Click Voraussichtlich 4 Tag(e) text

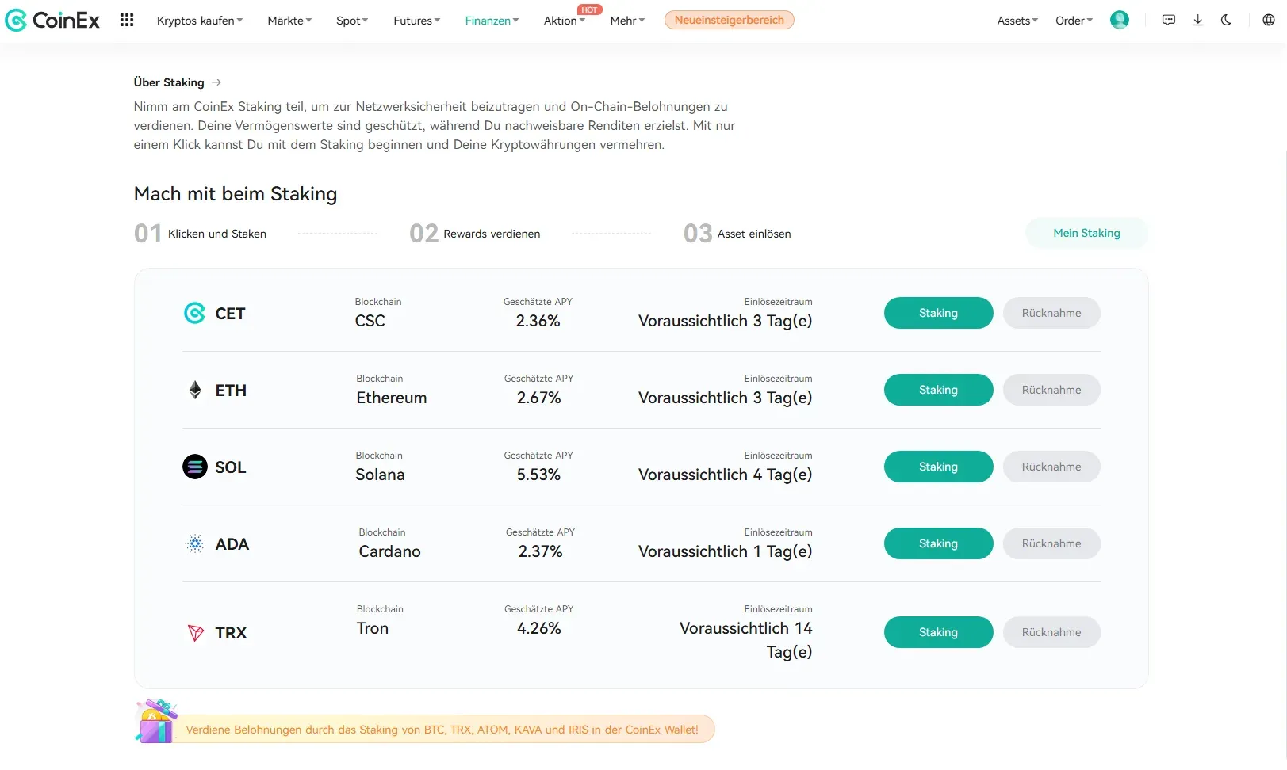725,475
